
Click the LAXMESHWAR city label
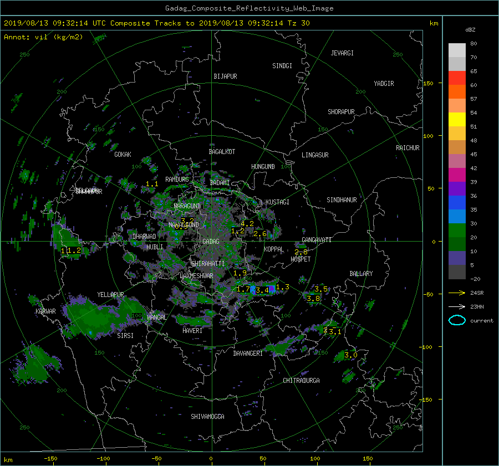tap(196, 276)
